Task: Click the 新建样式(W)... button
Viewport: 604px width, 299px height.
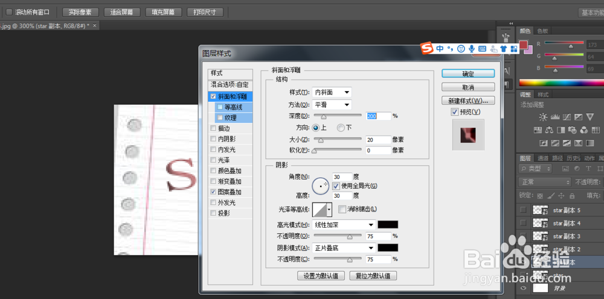Action: pos(468,101)
